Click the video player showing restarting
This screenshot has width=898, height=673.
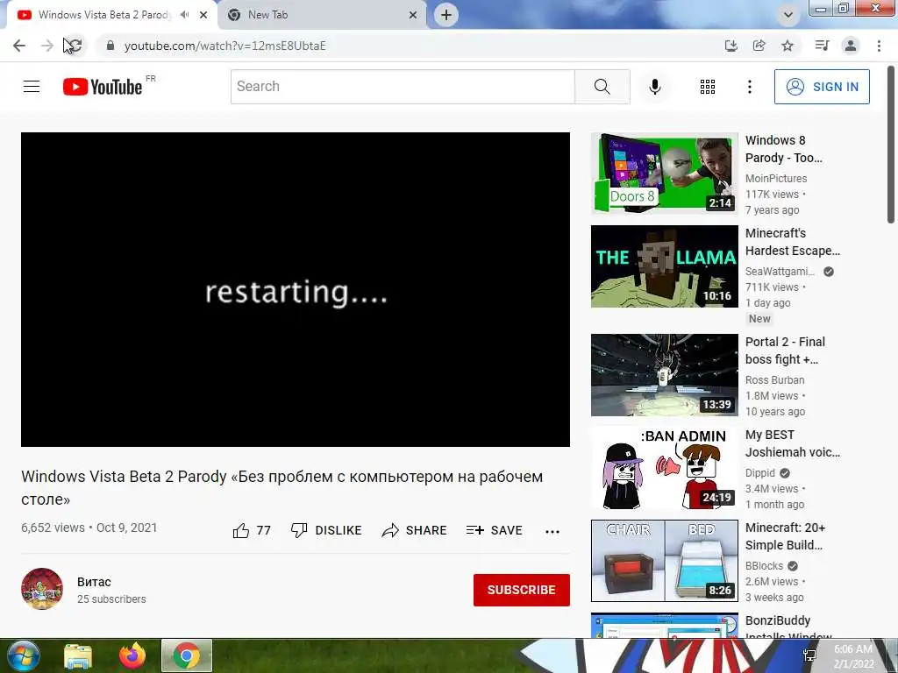296,289
